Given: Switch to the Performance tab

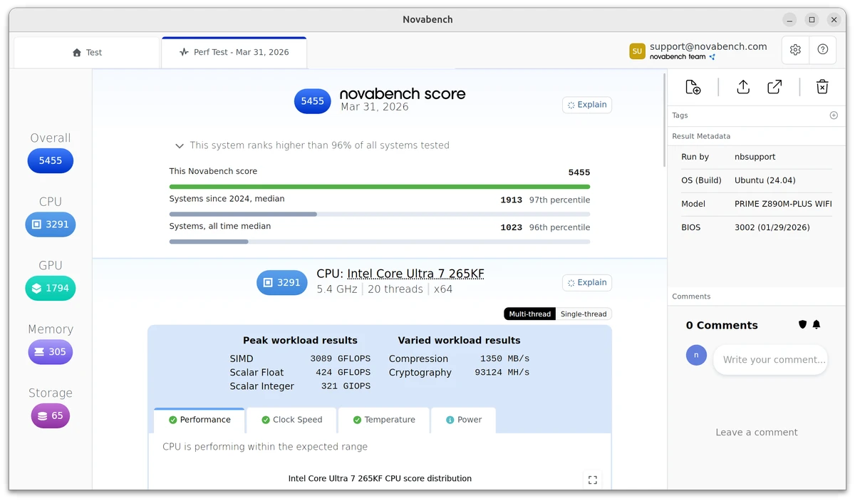Looking at the screenshot, I should (x=199, y=420).
